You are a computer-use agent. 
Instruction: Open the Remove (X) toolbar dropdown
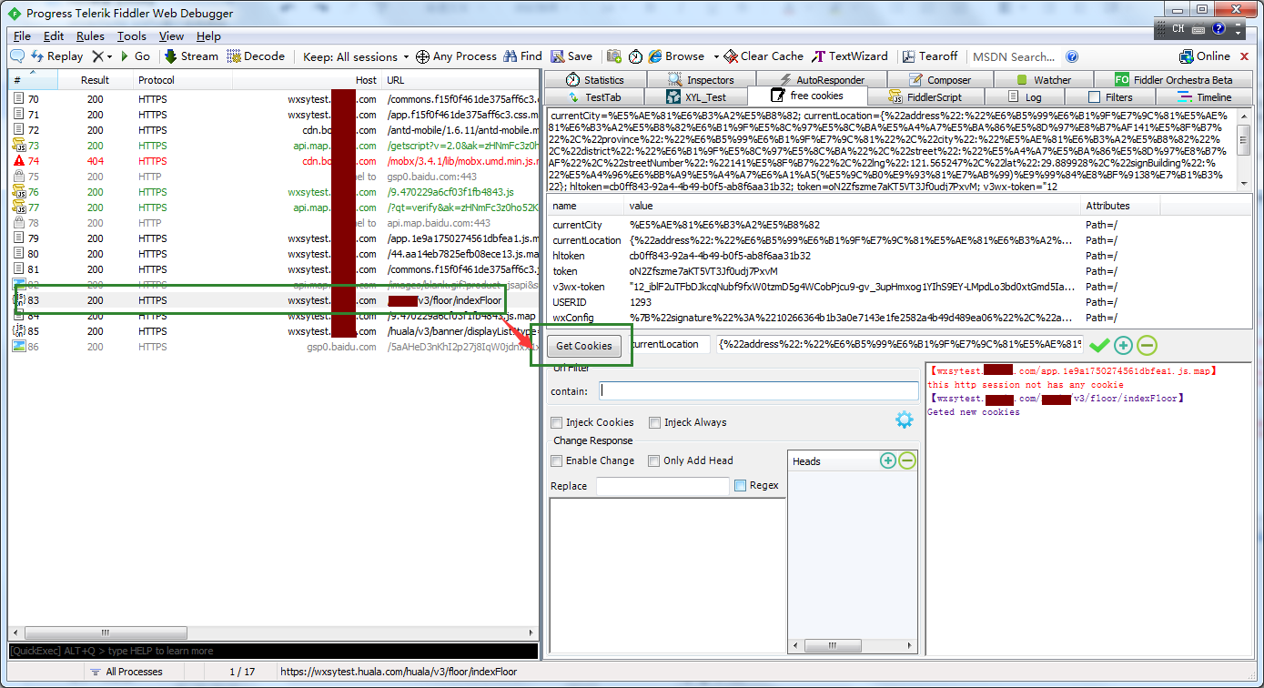click(x=102, y=56)
